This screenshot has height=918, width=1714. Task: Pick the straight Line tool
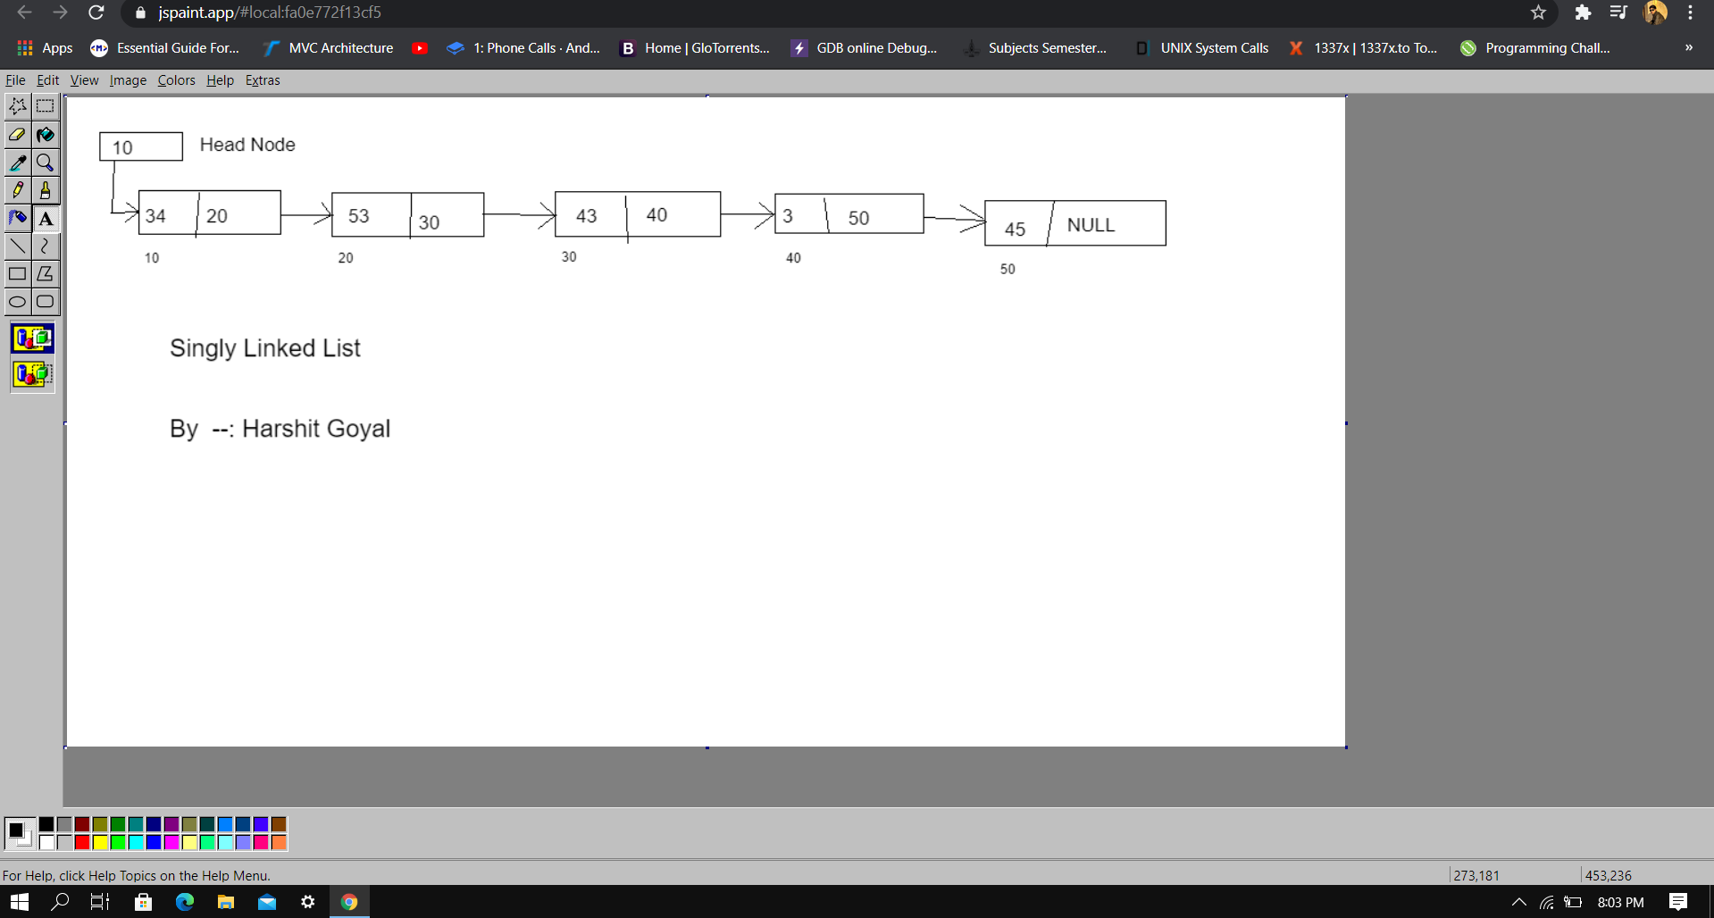pos(18,246)
